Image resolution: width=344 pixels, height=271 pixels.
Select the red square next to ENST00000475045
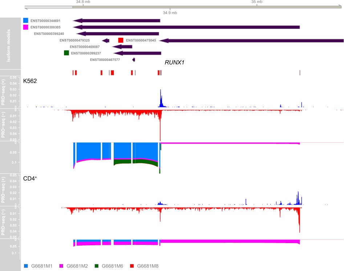(121, 40)
